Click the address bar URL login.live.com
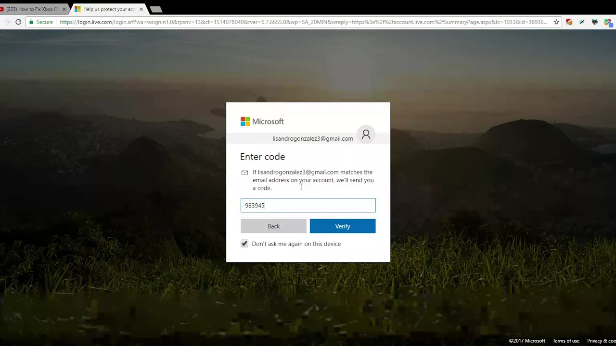The width and height of the screenshot is (616, 346). 303,22
